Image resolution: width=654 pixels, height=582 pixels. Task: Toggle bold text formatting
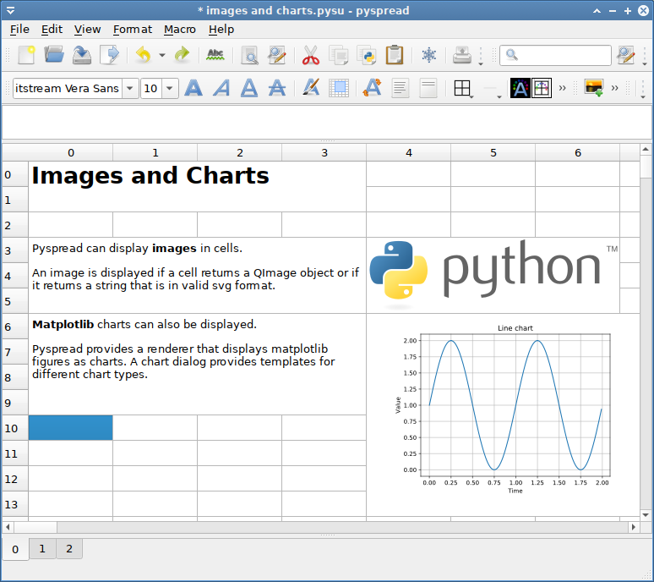coord(193,88)
